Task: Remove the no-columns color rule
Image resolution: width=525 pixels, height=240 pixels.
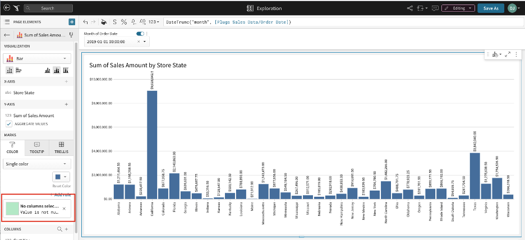Action: (x=64, y=209)
